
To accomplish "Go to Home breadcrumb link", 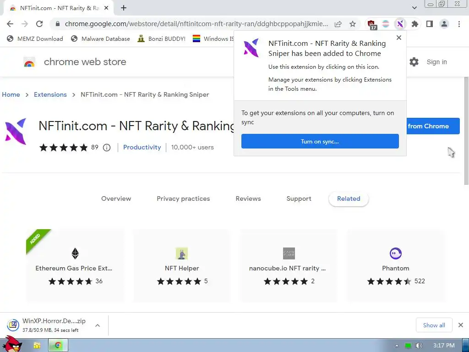I will 11,94.
